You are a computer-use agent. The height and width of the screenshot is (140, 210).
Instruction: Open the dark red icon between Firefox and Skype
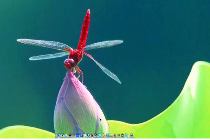[x=96, y=135]
